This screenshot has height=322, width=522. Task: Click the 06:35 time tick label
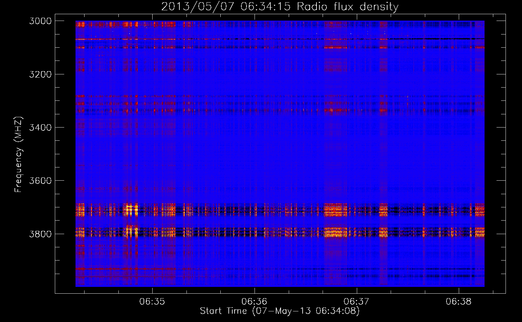click(x=152, y=302)
